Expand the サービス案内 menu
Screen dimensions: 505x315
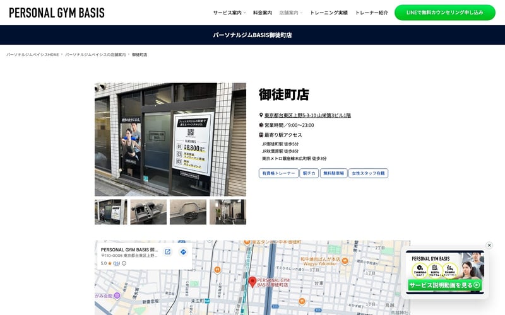[x=229, y=13]
